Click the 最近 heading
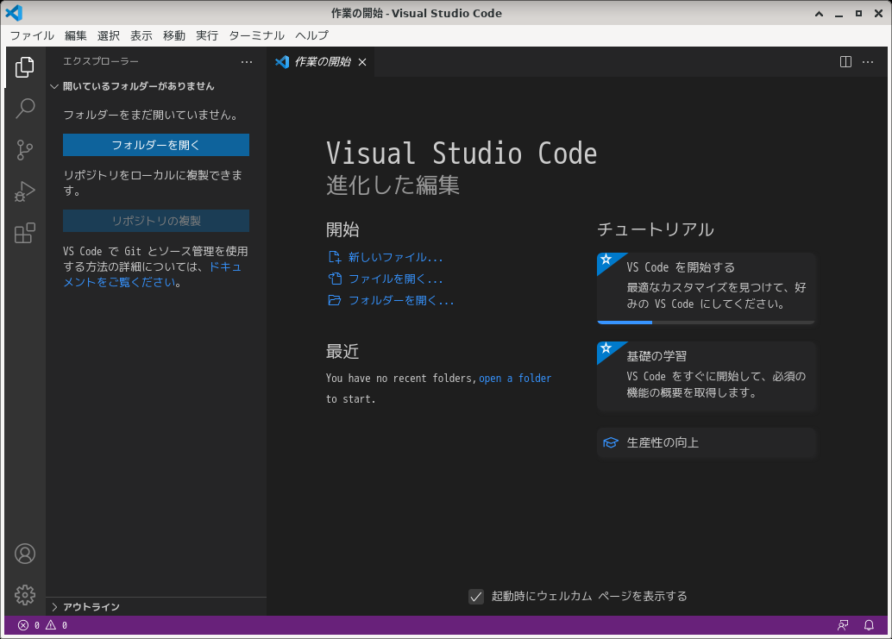892x639 pixels. 342,351
